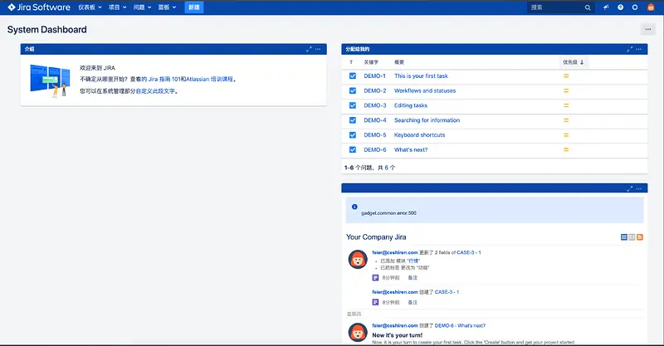This screenshot has width=664, height=346.
Task: Open the System Dashboard more options menu
Action: pos(648,29)
